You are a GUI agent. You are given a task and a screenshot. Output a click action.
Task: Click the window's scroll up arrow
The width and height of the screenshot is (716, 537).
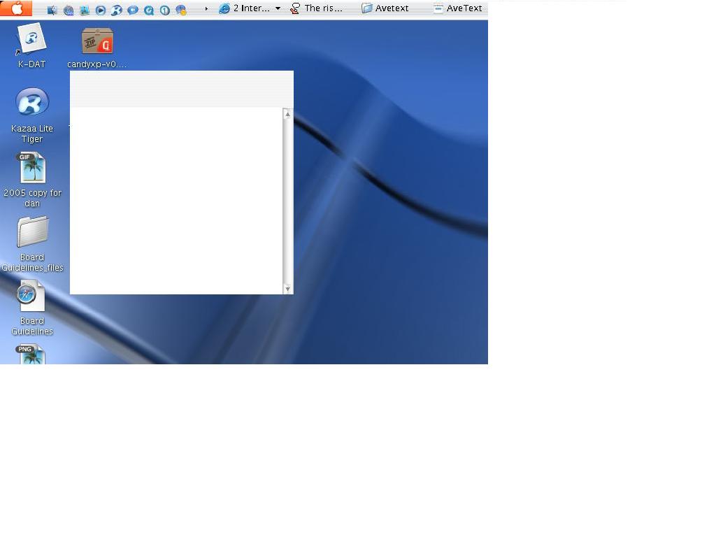287,114
